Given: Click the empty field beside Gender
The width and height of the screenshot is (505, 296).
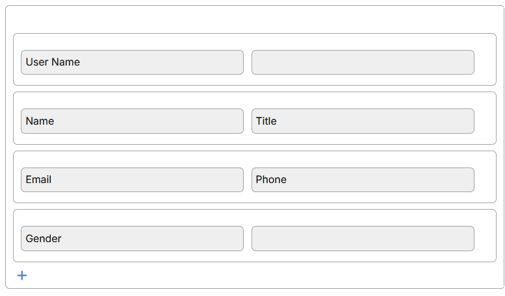Looking at the screenshot, I should pos(363,239).
